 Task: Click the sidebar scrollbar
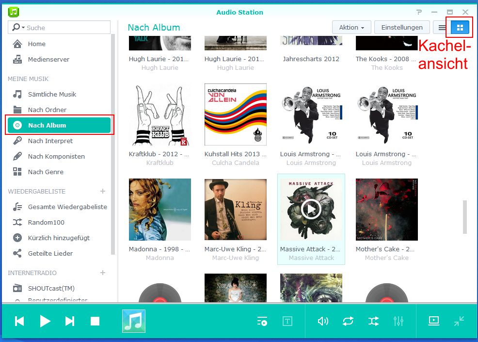(113, 145)
